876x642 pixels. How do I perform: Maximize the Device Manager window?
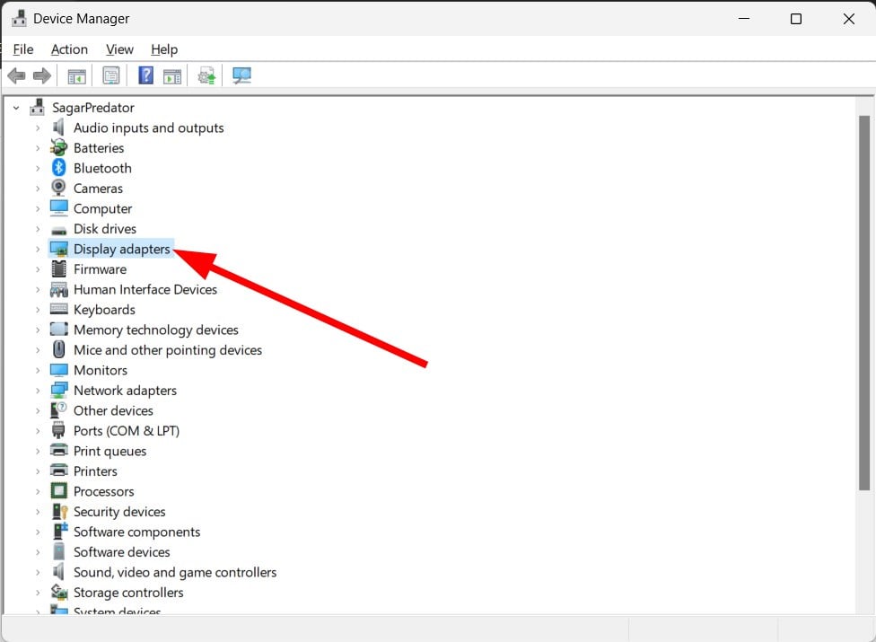[x=796, y=19]
